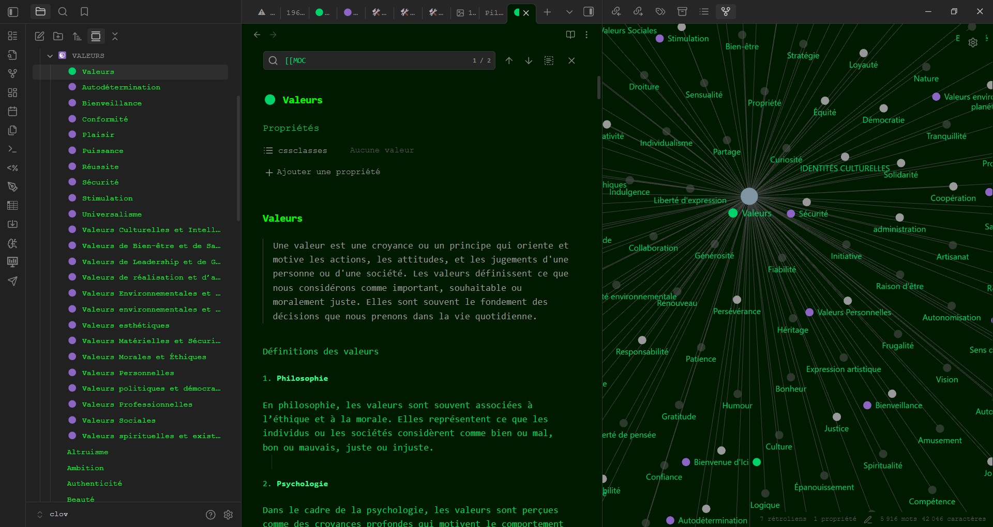
Task: Open graph view settings gear
Action: click(973, 42)
